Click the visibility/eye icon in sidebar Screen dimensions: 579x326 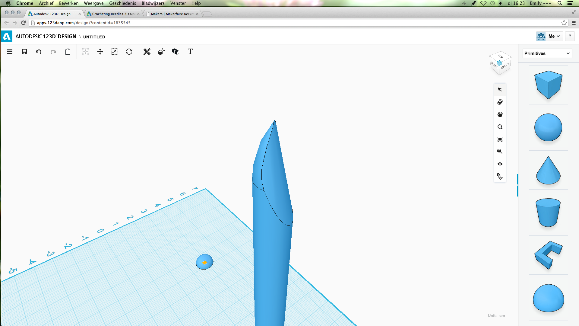(x=500, y=164)
